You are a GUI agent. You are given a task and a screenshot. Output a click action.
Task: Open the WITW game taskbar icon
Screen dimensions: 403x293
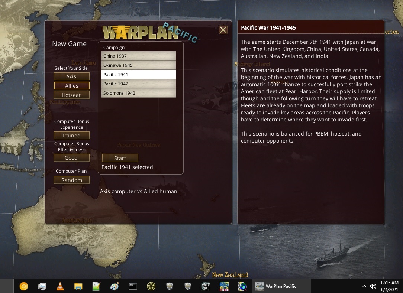pos(224,286)
